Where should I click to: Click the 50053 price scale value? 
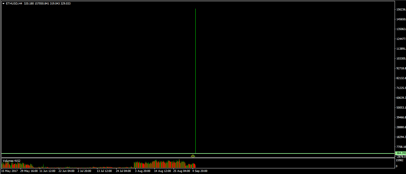coord(401,108)
